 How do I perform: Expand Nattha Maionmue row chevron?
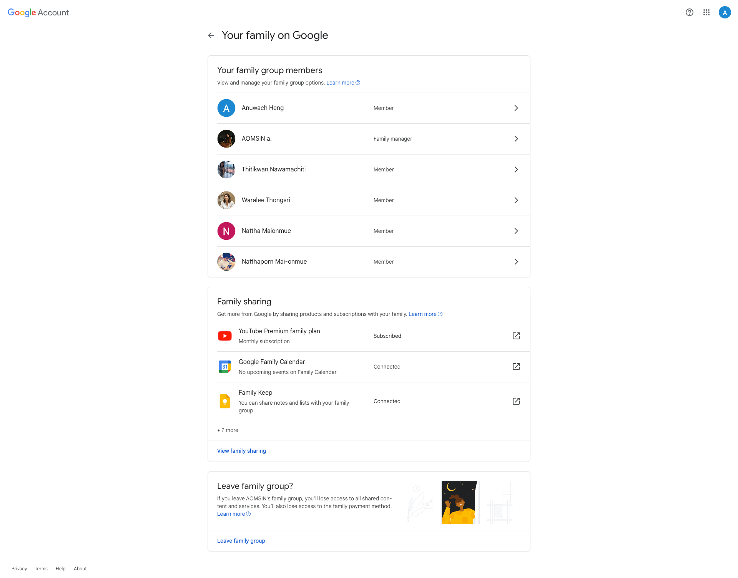(516, 231)
